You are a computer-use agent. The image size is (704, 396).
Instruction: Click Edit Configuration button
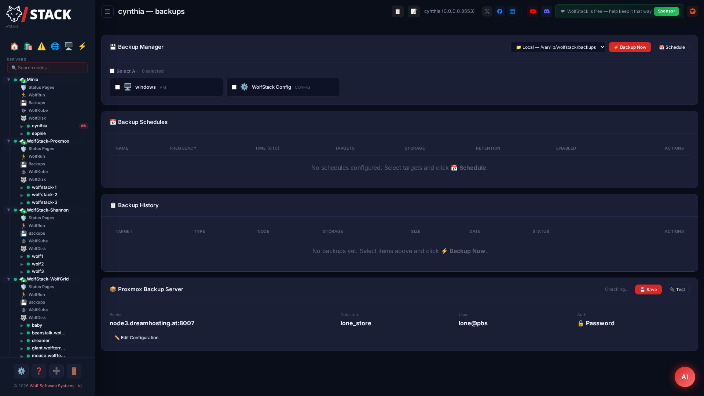point(136,338)
